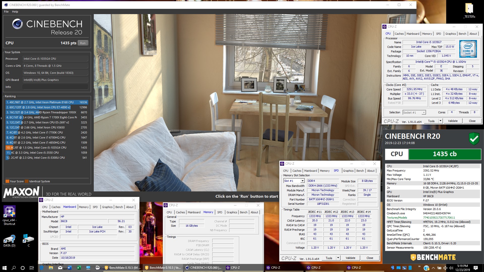Launch Excel from the taskbar
Image resolution: width=484 pixels, height=272 pixels.
click(x=79, y=268)
